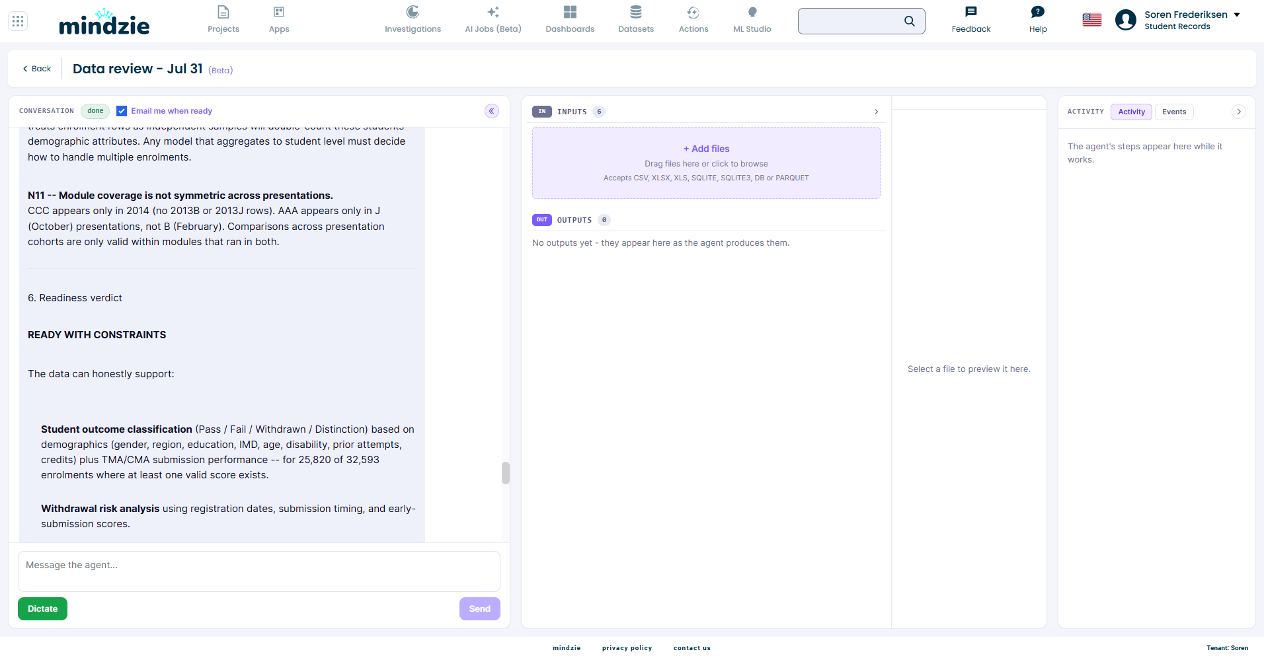This screenshot has width=1264, height=658.
Task: Click the Send button
Action: pyautogui.click(x=480, y=608)
